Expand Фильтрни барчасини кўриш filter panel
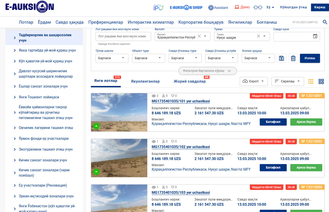Screen dimensions: 329x212 pos(207,71)
